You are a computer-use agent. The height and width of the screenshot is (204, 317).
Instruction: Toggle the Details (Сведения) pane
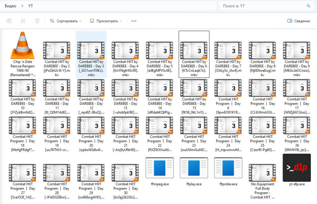point(298,21)
